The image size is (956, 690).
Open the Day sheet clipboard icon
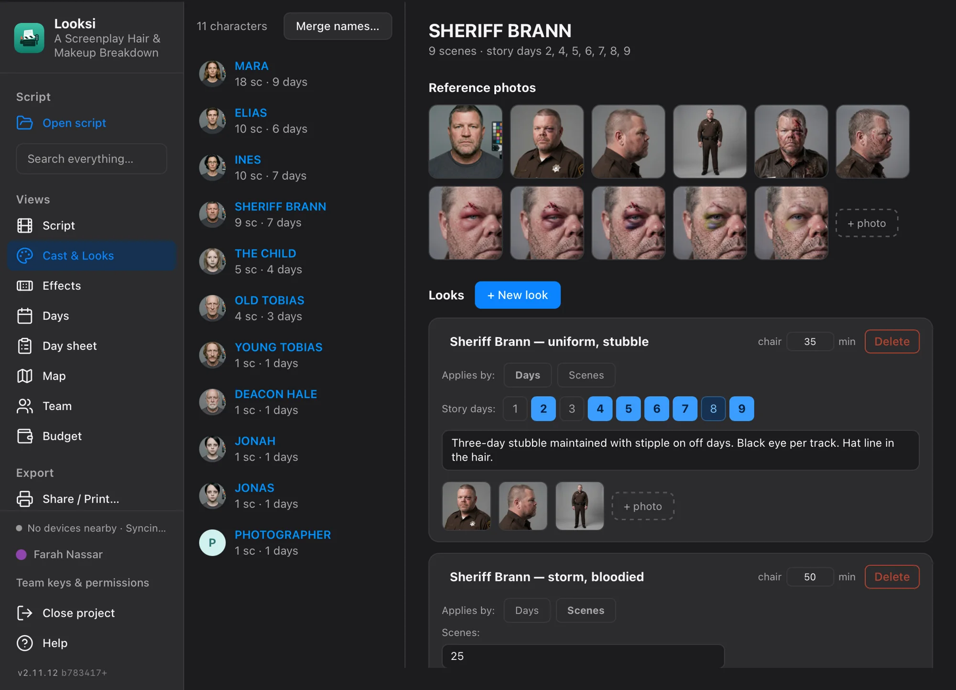coord(25,346)
